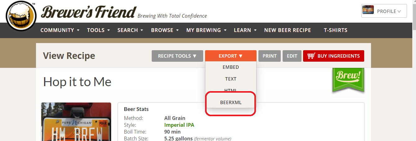This screenshot has height=141, width=416.
Task: Expand the My Brewing menu
Action: click(206, 30)
